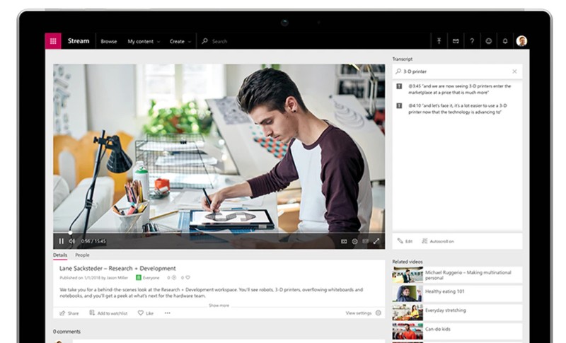The image size is (566, 343).
Task: Open the invite envelope icon
Action: point(456,41)
